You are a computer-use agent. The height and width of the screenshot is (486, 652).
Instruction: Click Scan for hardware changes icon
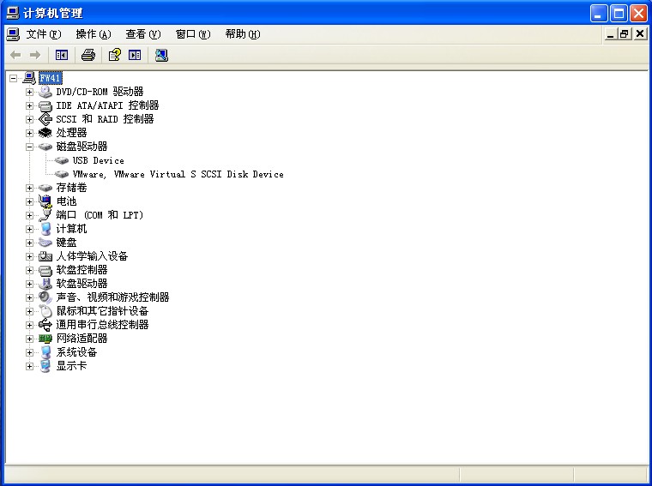point(161,55)
